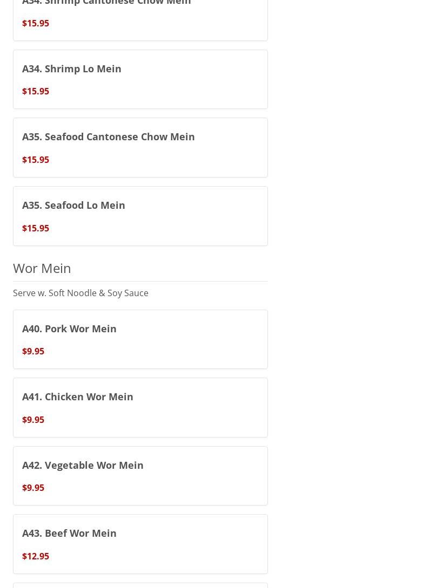Click the partially visible card below Beef Wor Mein
424x588 pixels.
140,585
